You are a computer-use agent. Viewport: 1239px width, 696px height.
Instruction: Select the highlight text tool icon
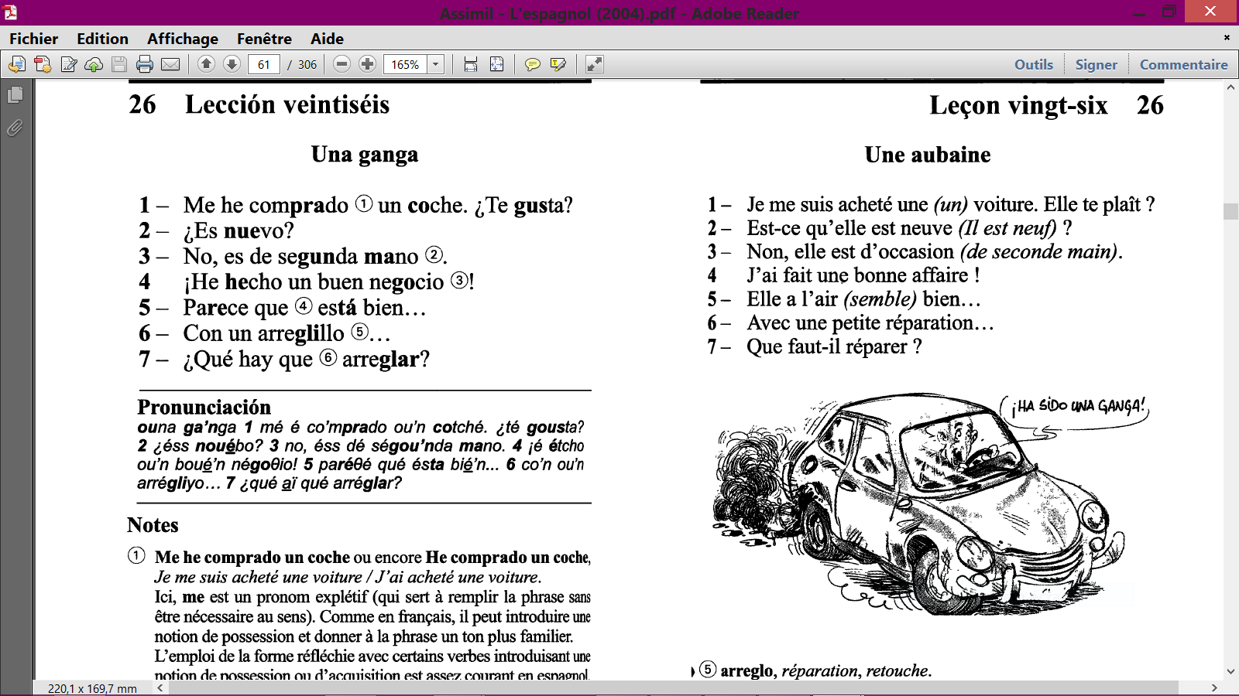pos(558,64)
